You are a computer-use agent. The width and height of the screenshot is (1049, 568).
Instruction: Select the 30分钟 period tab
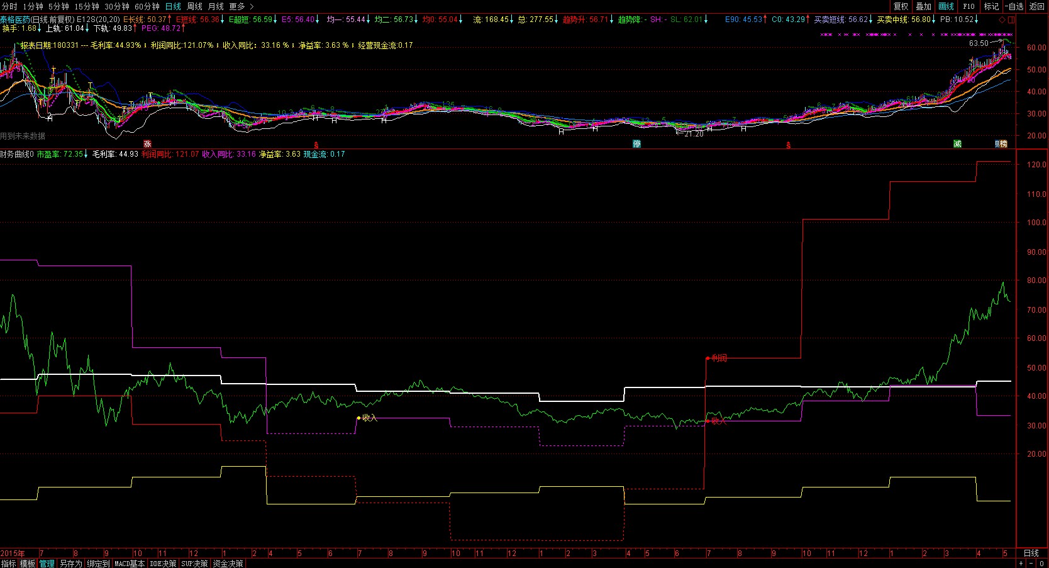coord(117,6)
